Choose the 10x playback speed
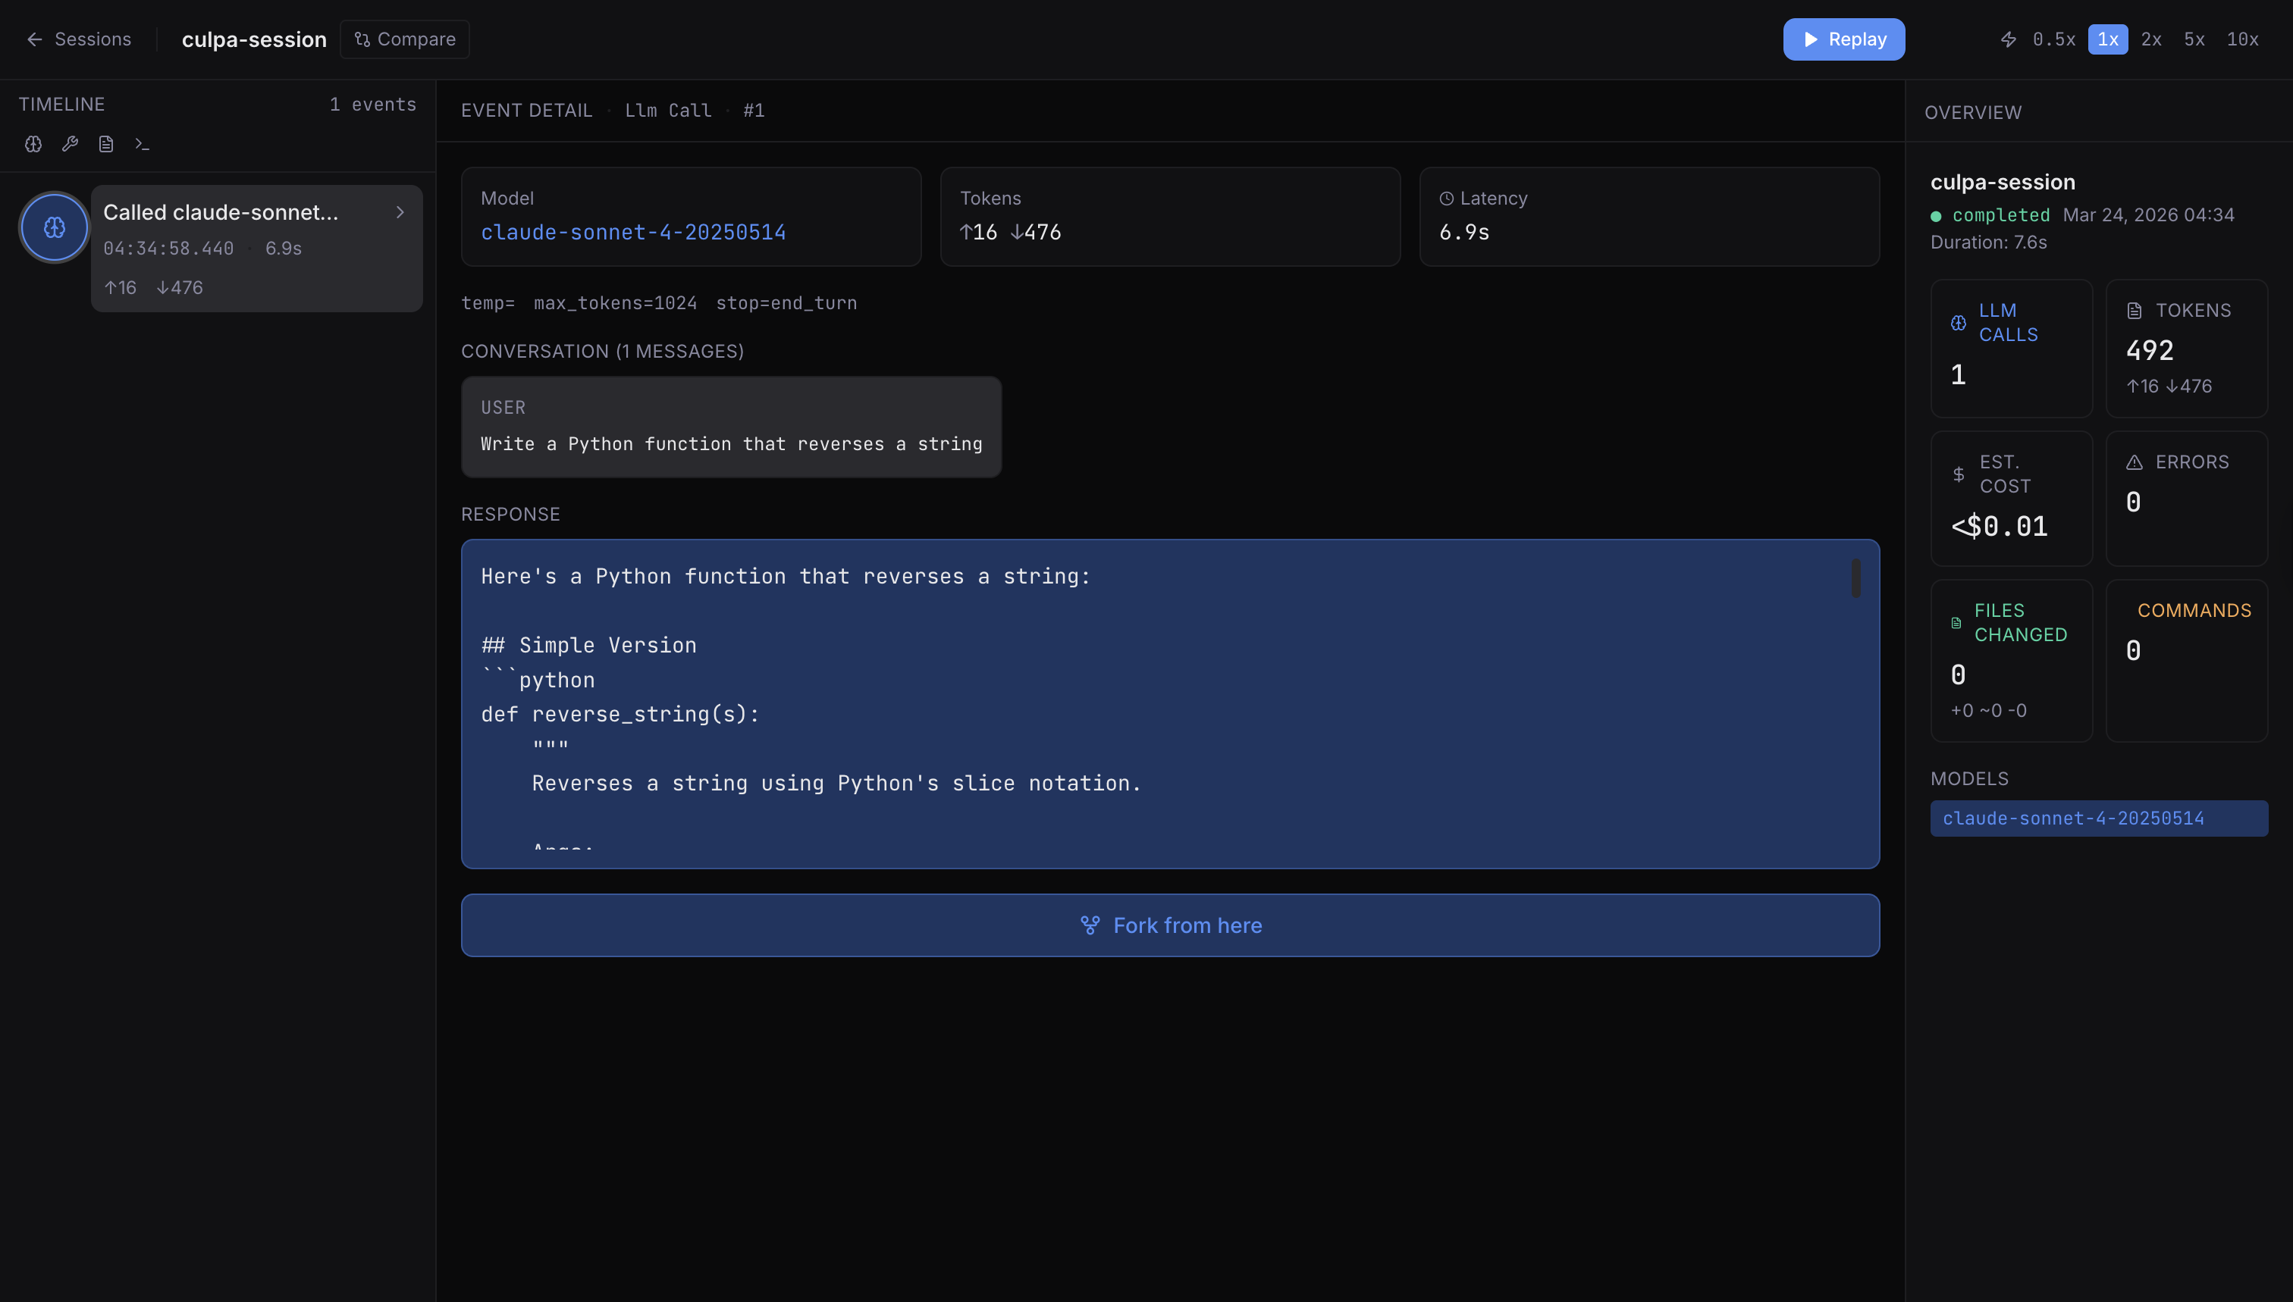 (2242, 39)
